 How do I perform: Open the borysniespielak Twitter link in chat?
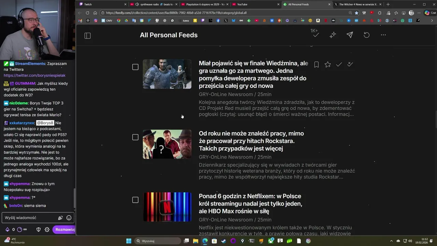34,75
